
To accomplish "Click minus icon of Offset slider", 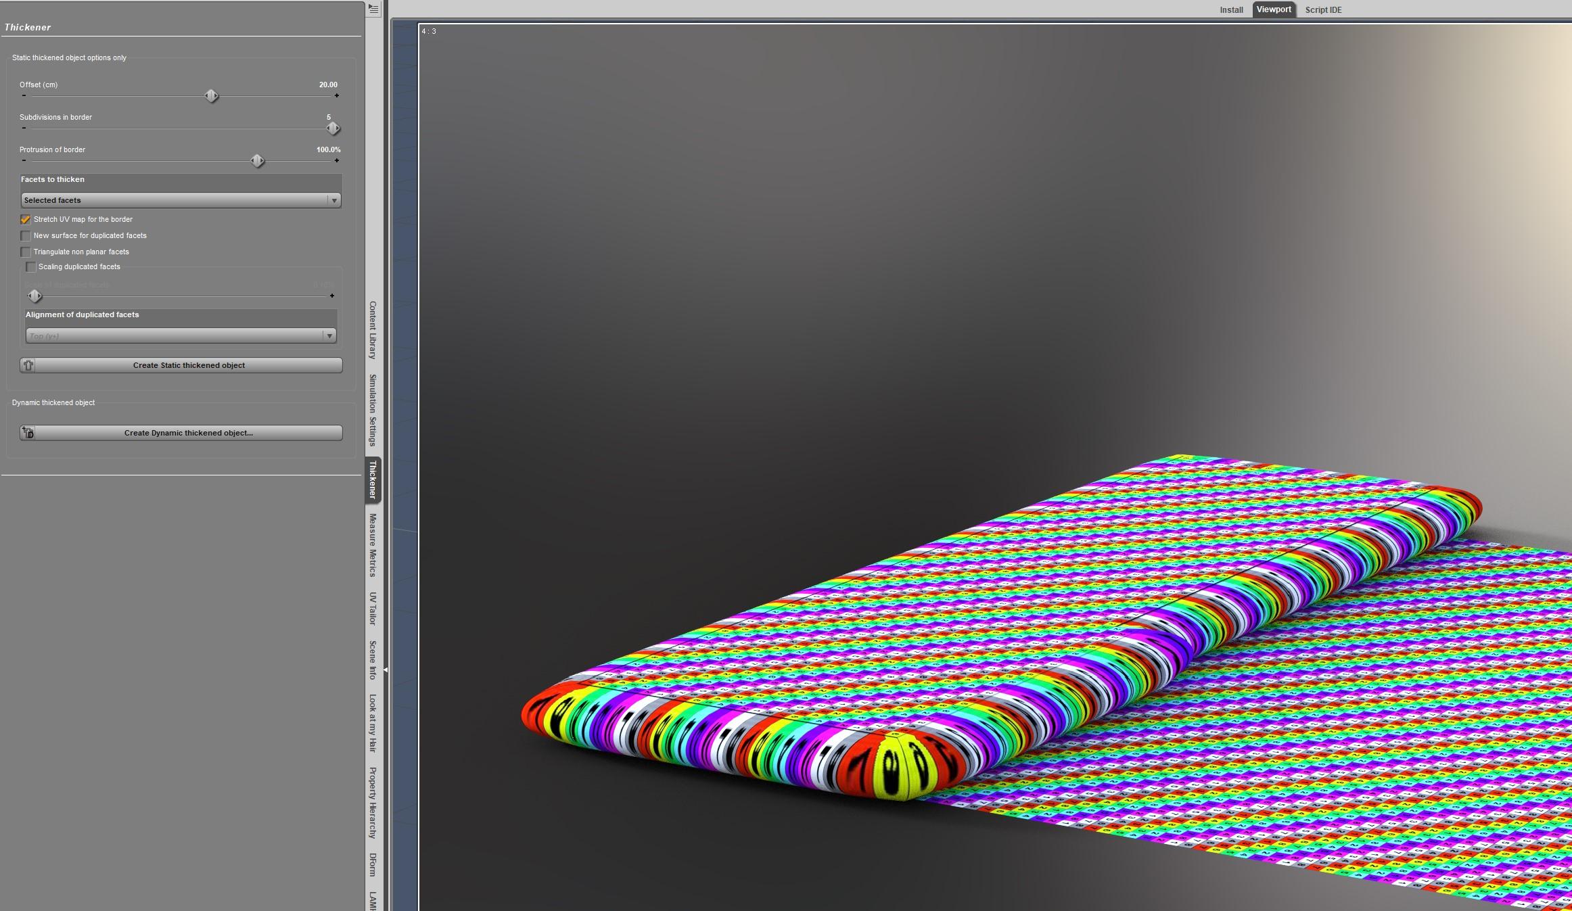I will point(24,96).
